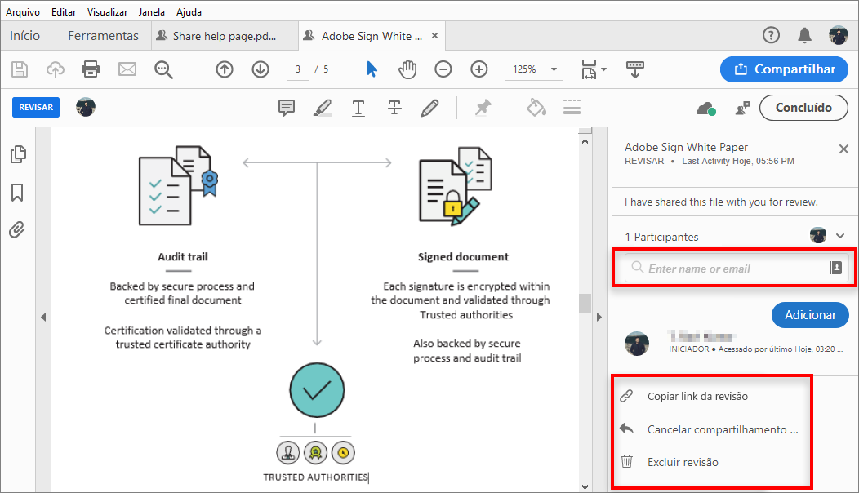859x493 pixels.
Task: Open the line thickness icon
Action: click(x=572, y=108)
